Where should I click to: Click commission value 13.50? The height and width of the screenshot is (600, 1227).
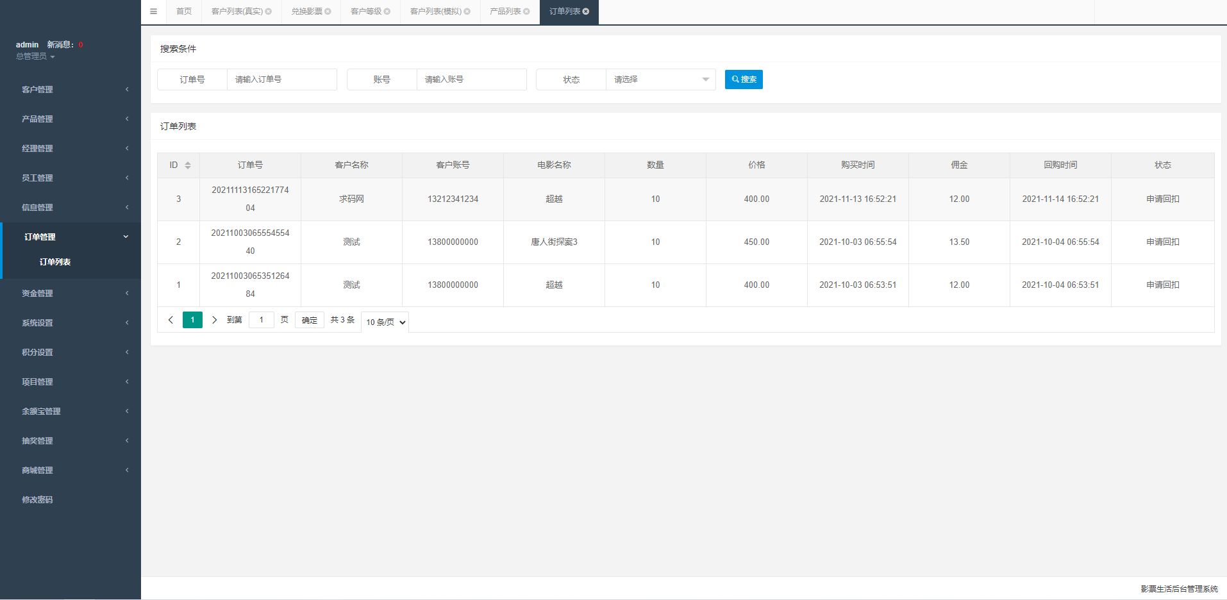tap(959, 242)
